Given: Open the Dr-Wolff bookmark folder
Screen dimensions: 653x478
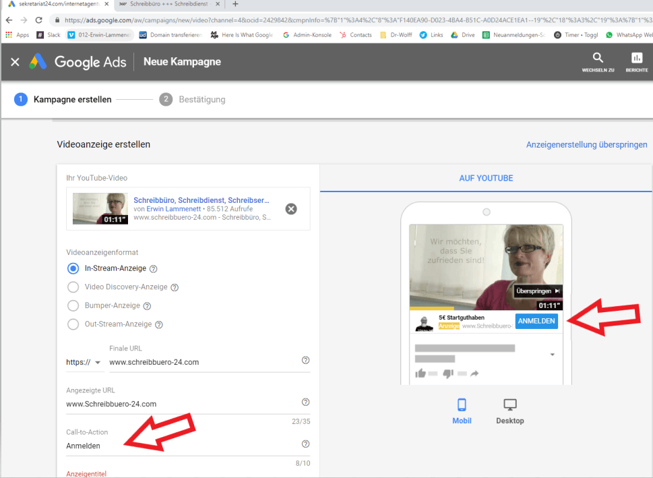Looking at the screenshot, I should (x=396, y=35).
